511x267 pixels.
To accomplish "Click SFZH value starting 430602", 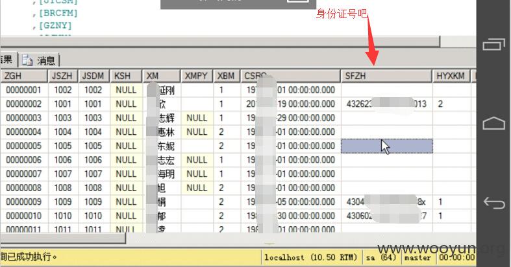I will click(x=387, y=216).
